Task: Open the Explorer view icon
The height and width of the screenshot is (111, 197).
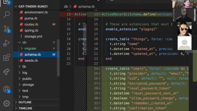Action: [x=6, y=2]
